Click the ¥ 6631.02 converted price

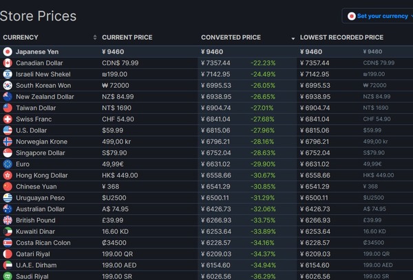click(x=215, y=164)
